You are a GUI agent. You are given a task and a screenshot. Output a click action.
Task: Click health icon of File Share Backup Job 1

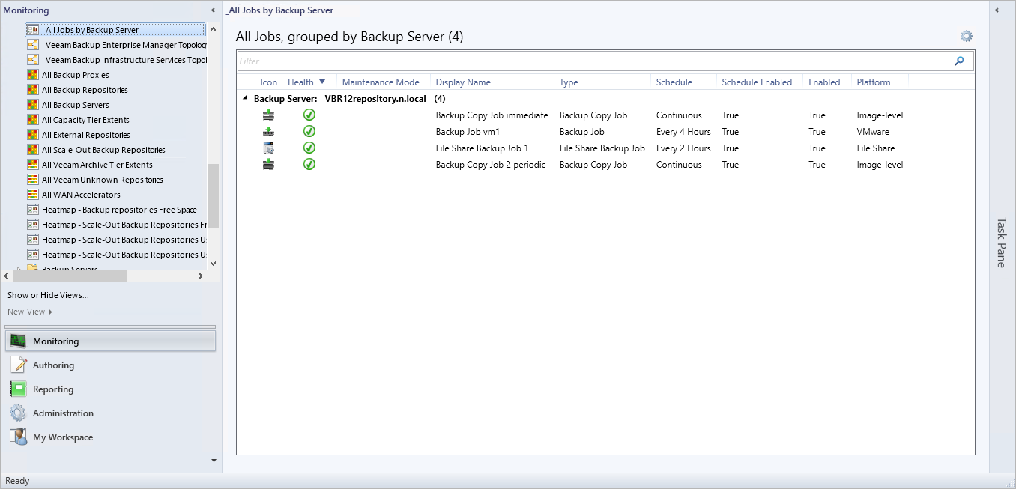pos(309,148)
